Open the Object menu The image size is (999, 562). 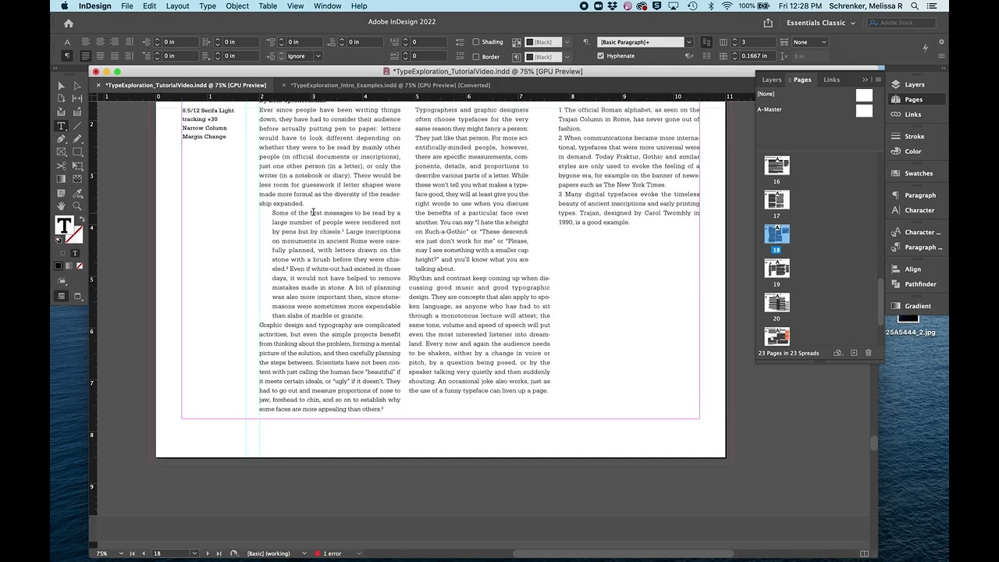click(x=237, y=6)
